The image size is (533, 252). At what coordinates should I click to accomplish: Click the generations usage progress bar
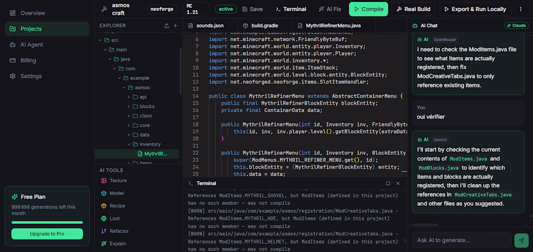click(x=47, y=222)
